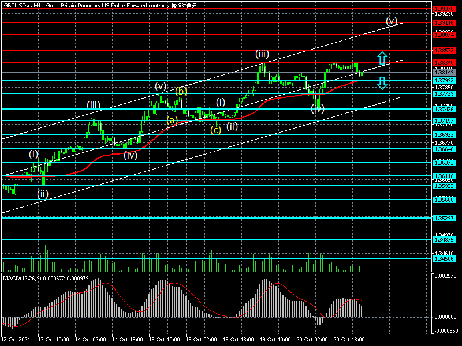This screenshot has width=462, height=346.
Task: Select the cyan 1.37197 price label
Action: click(444, 121)
